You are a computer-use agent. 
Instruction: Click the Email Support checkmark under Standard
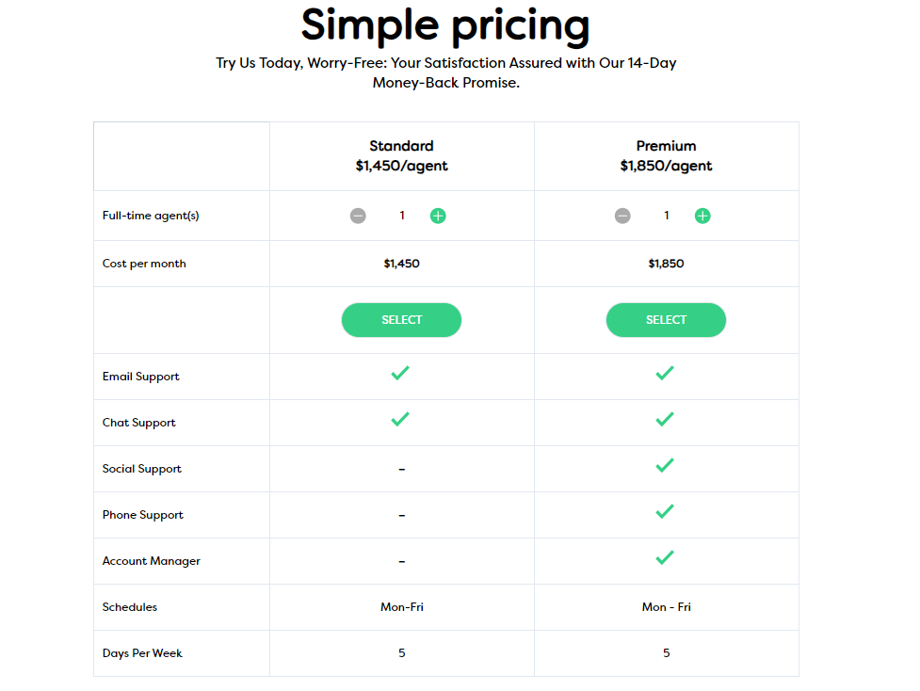click(x=401, y=373)
